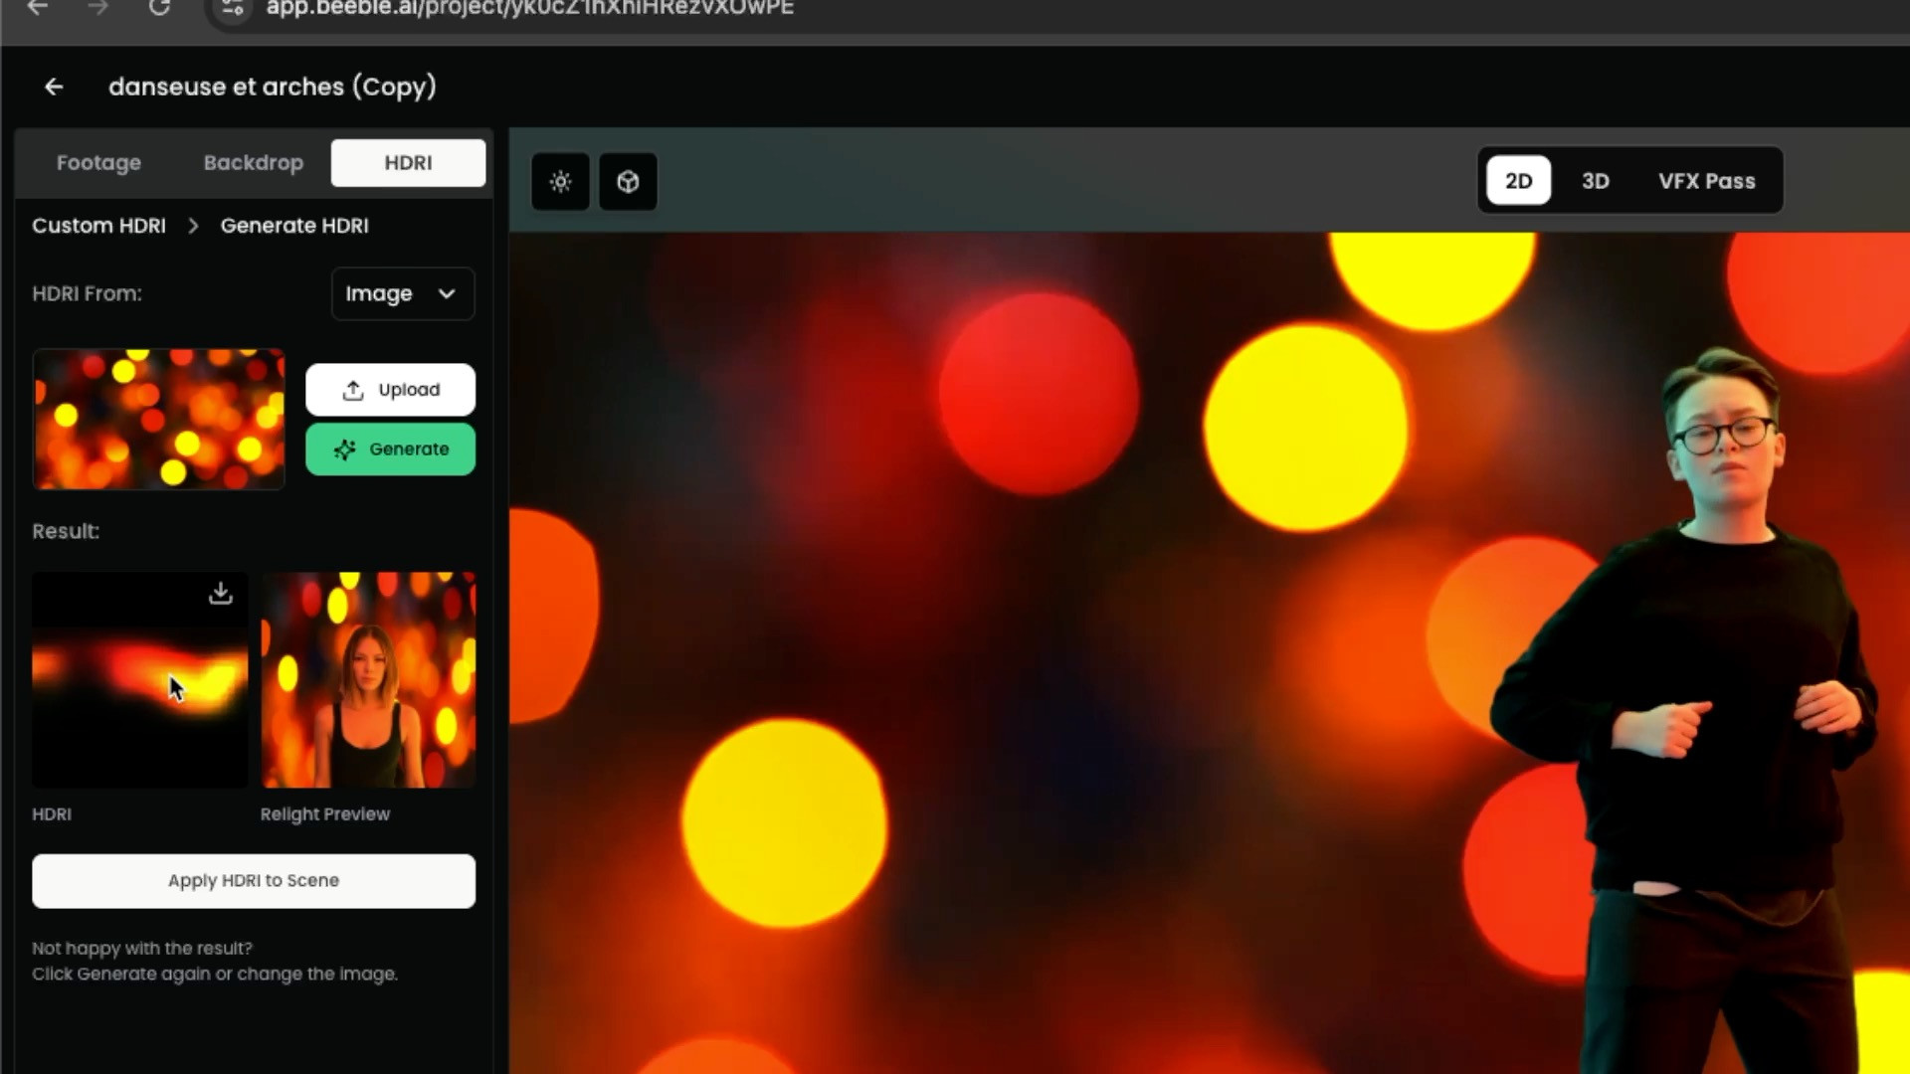Open the Relight Preview thumbnail

point(368,680)
